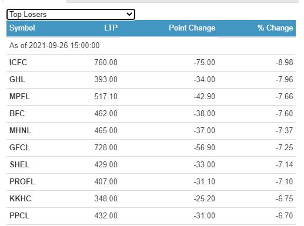Click the dropdown chevron arrow
304x226 pixels.
129,14
